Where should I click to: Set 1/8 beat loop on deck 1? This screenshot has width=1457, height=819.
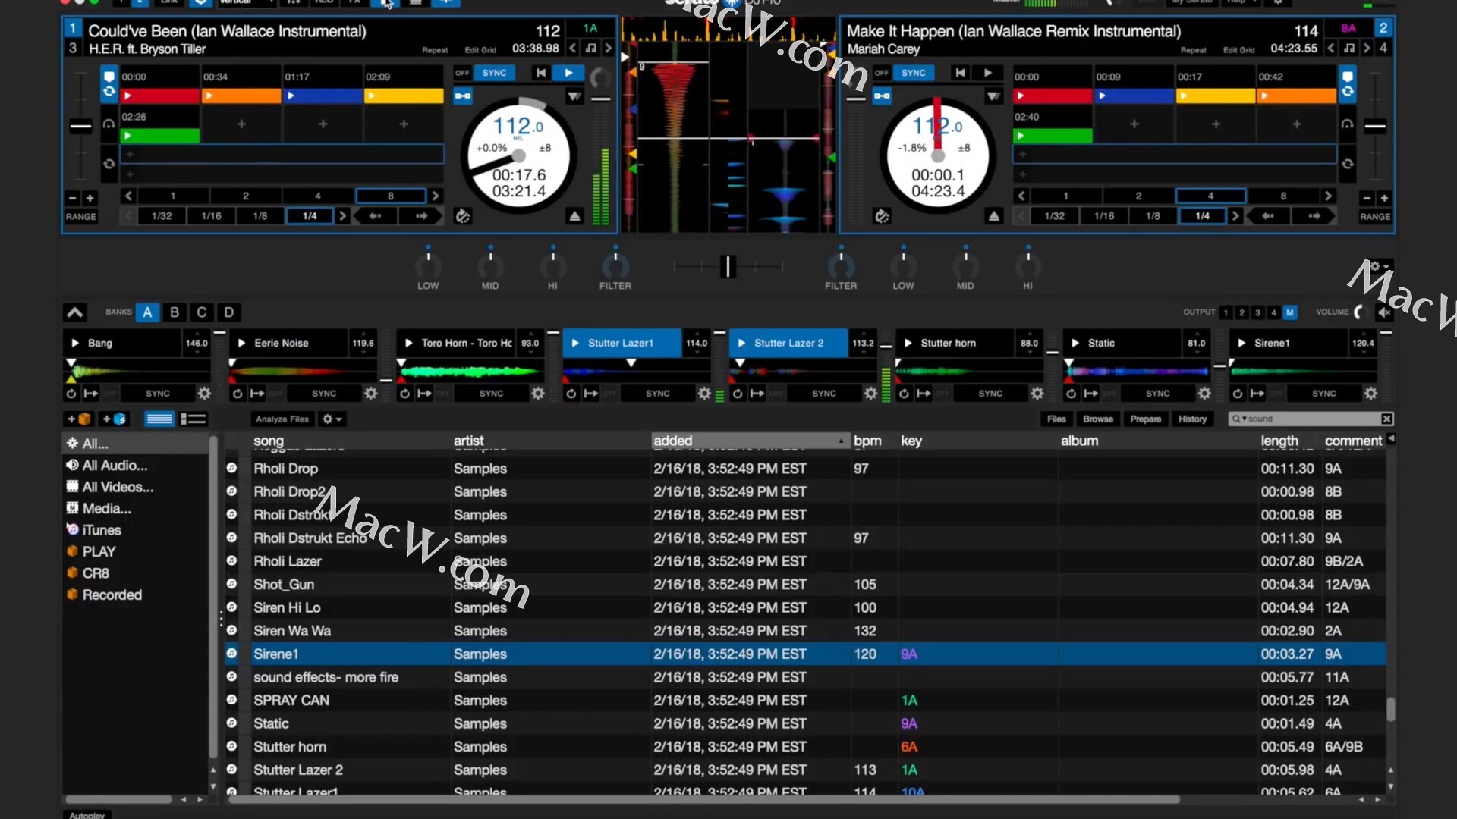[x=260, y=216]
